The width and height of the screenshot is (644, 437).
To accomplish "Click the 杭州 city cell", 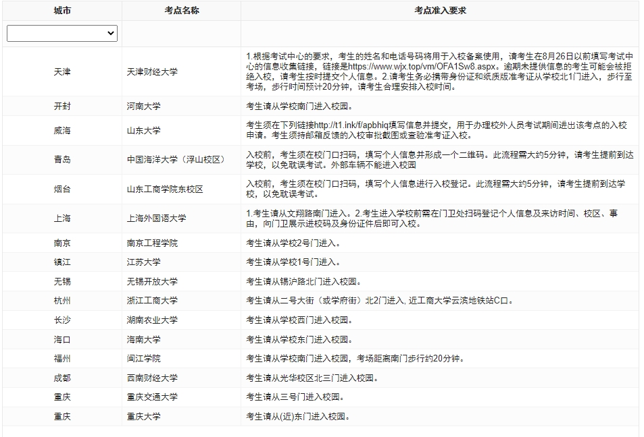I will [x=62, y=301].
